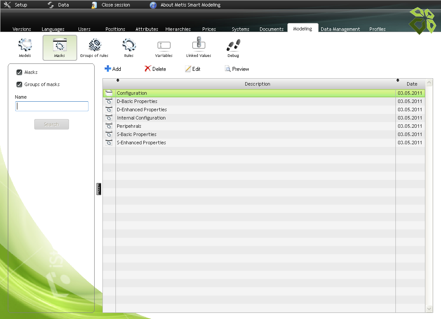Screen dimensions: 441x319
Task: Click the list scrollbar up arrow
Action: [x=429, y=83]
